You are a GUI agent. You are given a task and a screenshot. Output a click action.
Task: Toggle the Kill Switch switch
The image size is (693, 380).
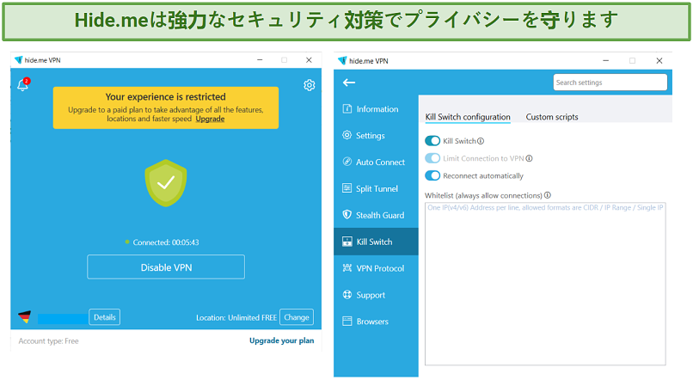coord(432,140)
